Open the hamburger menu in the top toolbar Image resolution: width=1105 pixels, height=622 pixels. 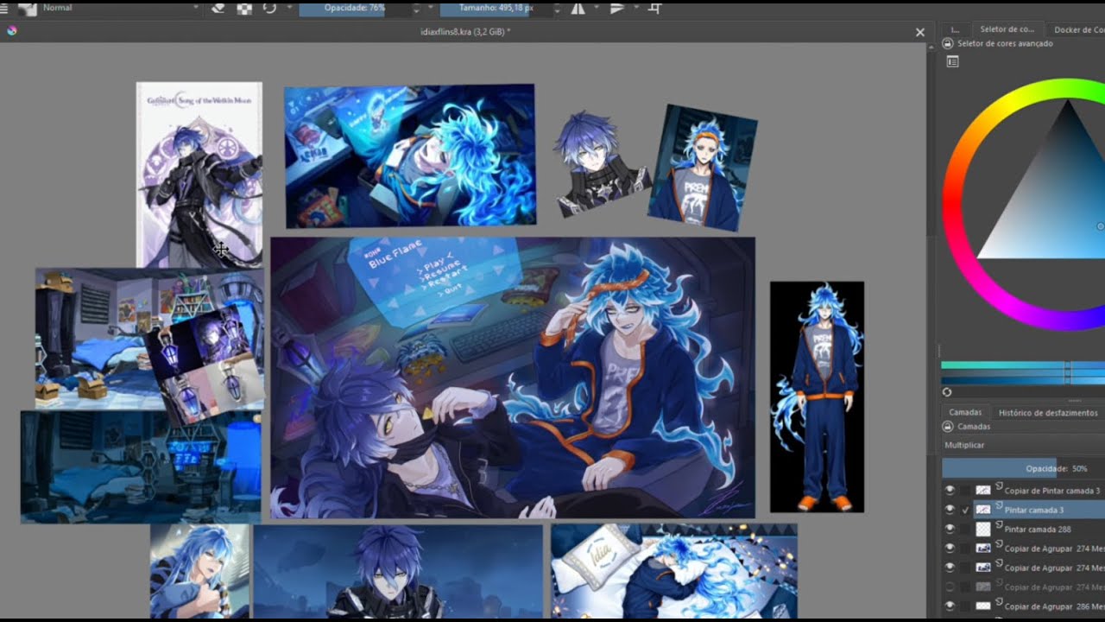point(5,8)
